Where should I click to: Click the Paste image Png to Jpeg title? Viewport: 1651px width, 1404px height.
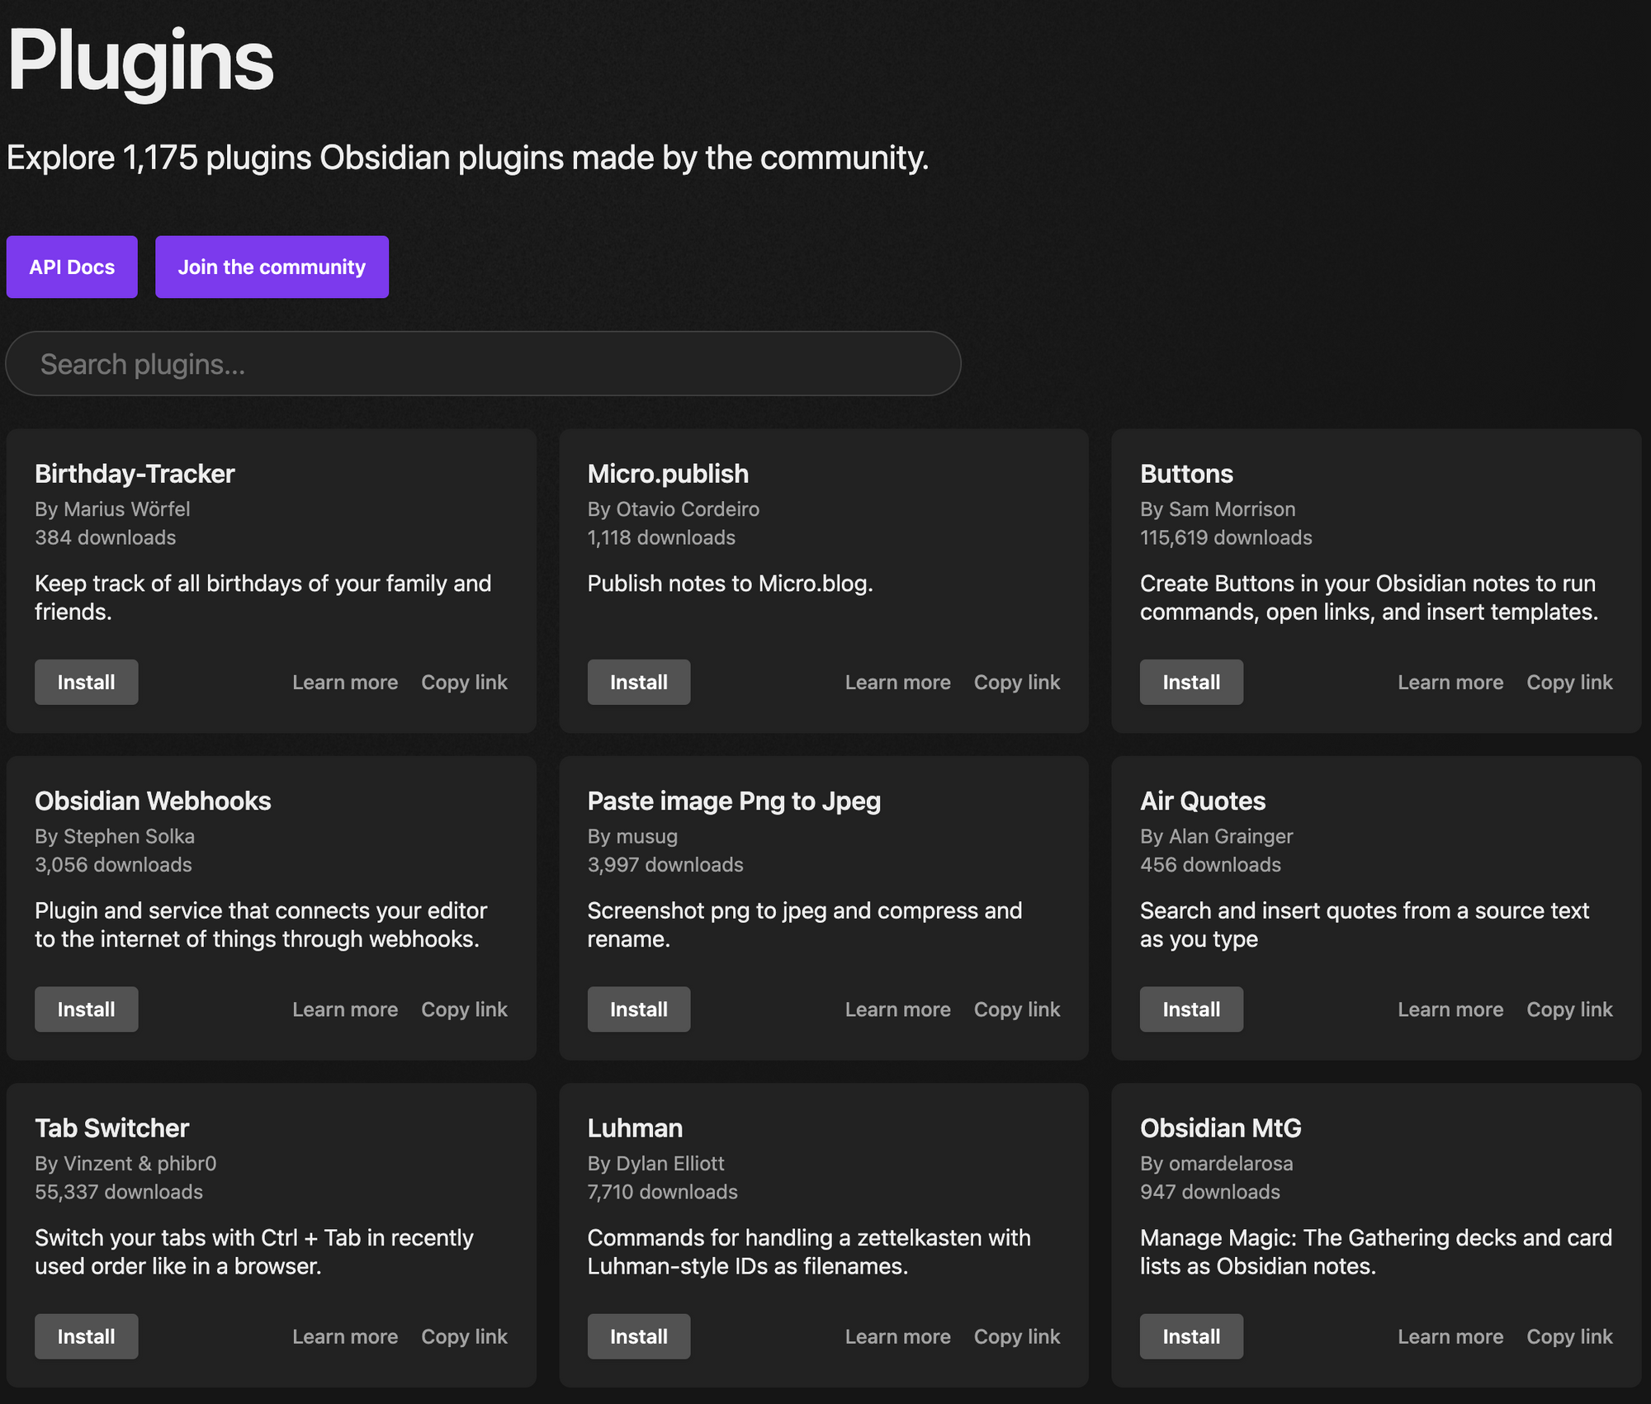tap(734, 801)
